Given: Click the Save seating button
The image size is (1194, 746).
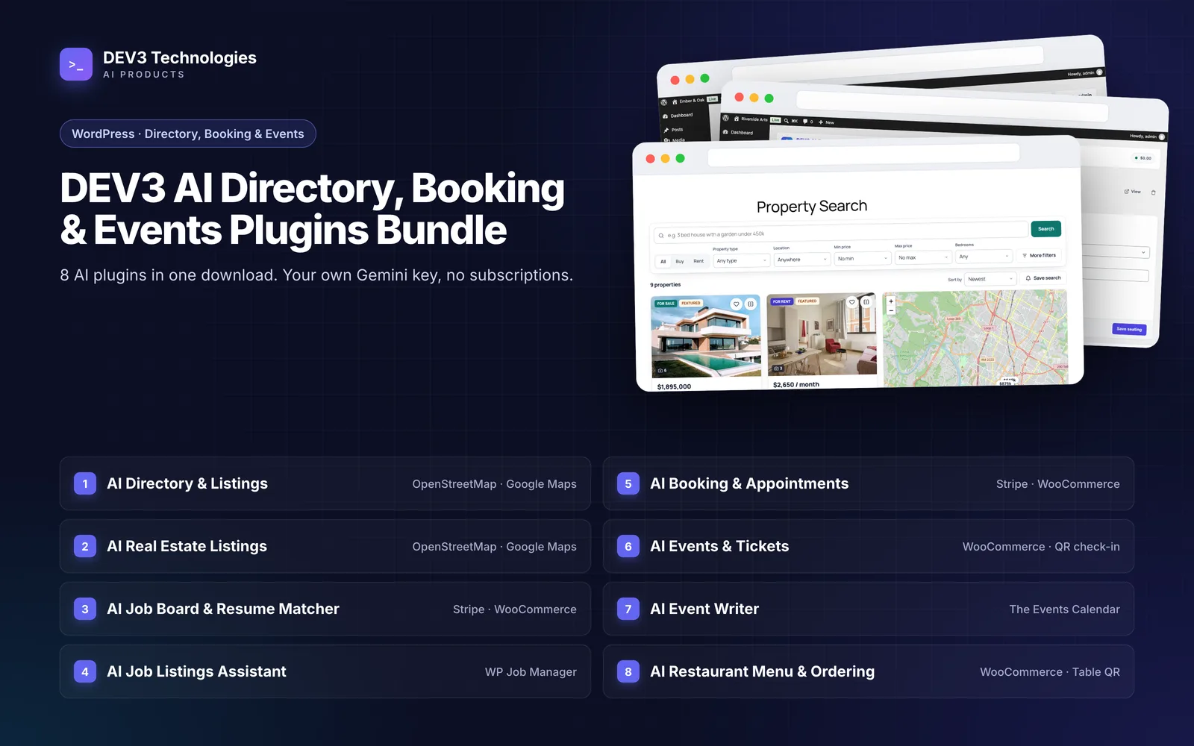Looking at the screenshot, I should (1128, 329).
